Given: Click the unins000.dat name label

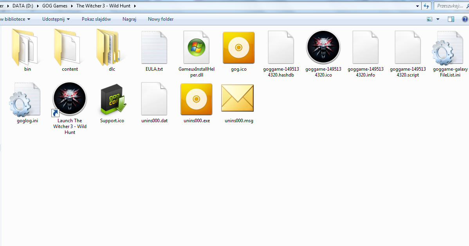Looking at the screenshot, I should tap(154, 121).
